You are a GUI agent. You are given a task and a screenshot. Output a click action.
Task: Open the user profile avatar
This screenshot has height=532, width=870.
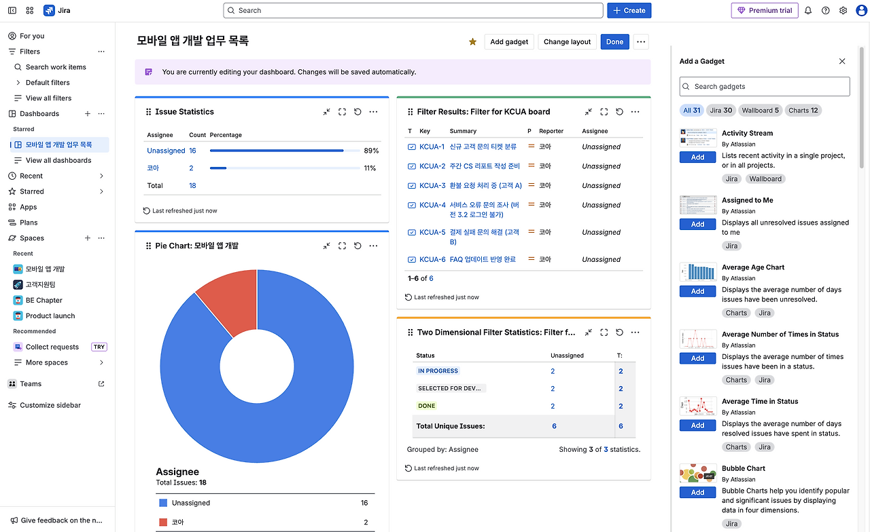click(861, 10)
